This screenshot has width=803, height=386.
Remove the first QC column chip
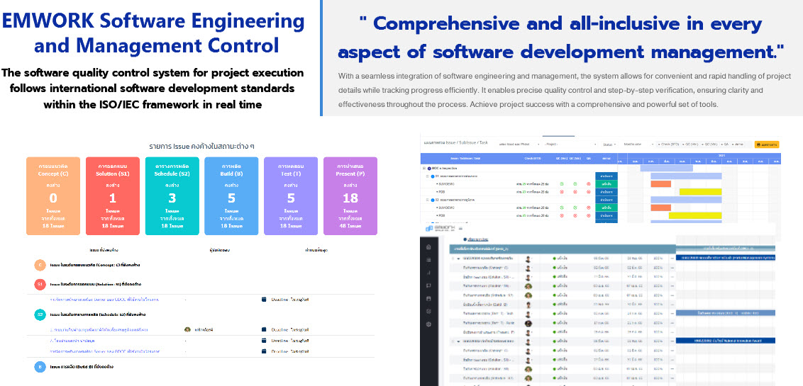point(682,144)
